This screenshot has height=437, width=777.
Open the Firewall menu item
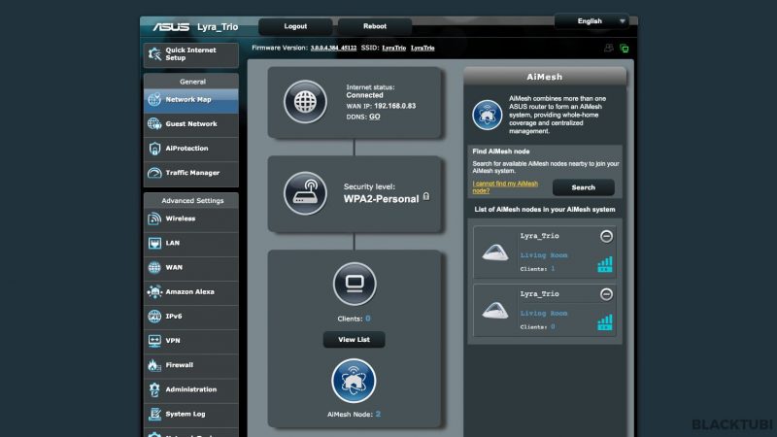(190, 365)
